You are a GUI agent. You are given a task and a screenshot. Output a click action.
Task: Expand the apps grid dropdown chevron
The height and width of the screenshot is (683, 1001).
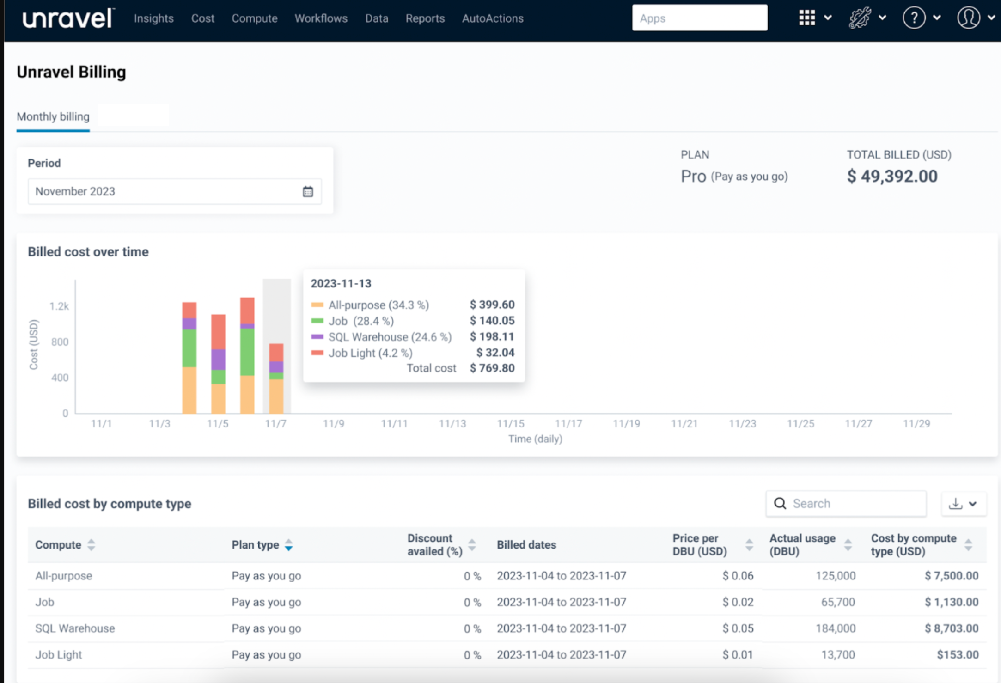(828, 18)
